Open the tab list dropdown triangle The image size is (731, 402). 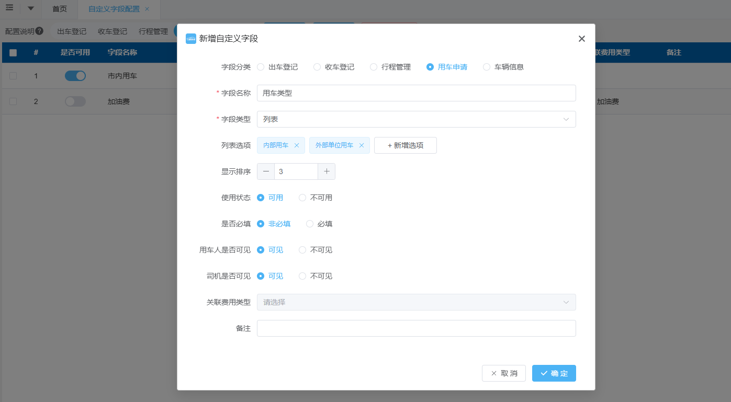[x=31, y=8]
